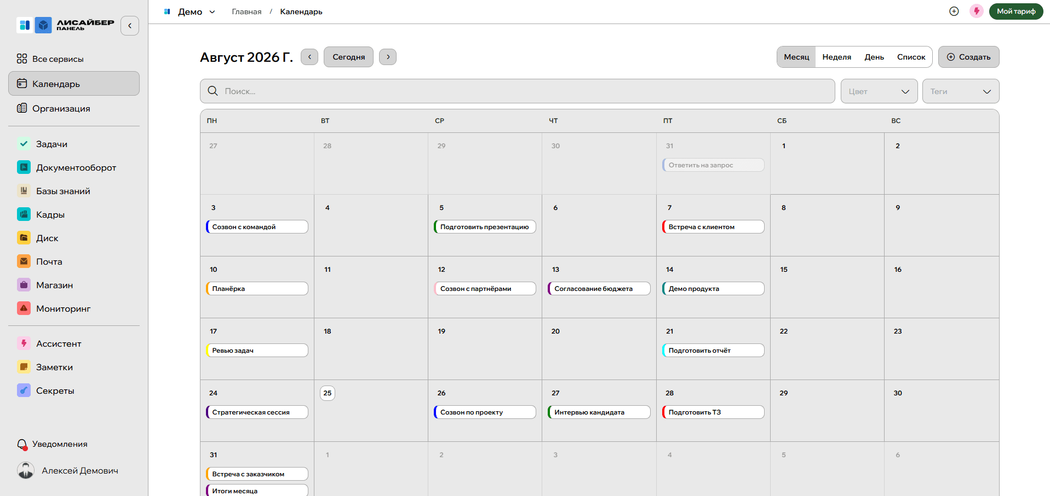This screenshot has width=1050, height=496.
Task: Open event Встреча с заказчиком
Action: [x=257, y=474]
